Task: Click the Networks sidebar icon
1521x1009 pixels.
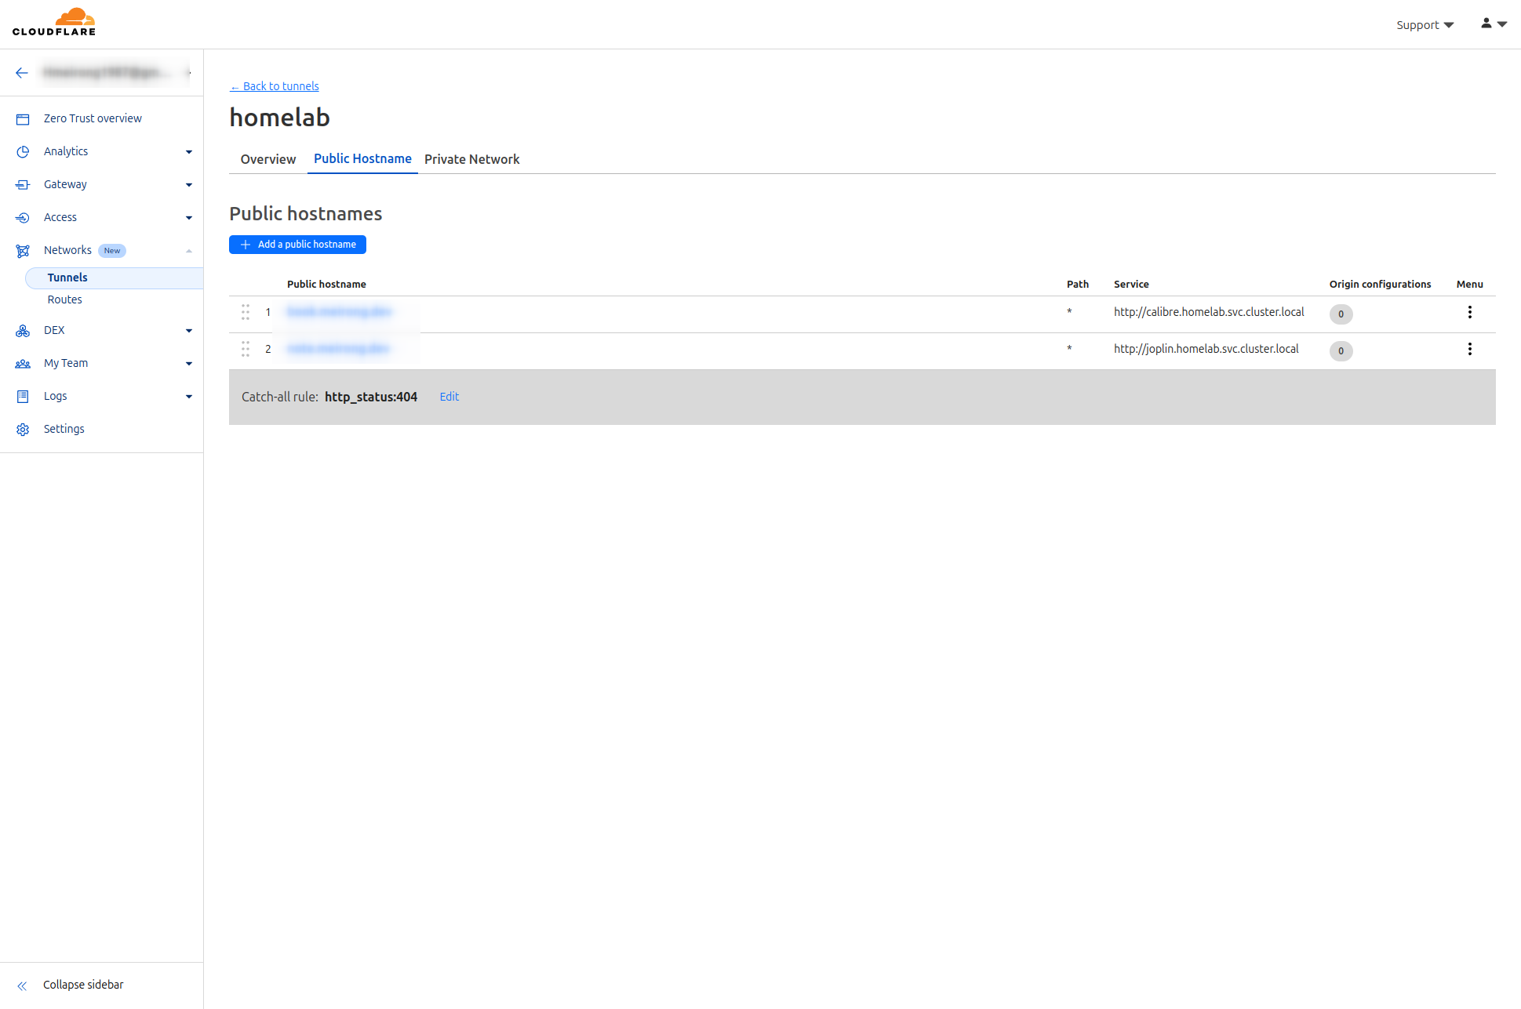Action: 24,250
